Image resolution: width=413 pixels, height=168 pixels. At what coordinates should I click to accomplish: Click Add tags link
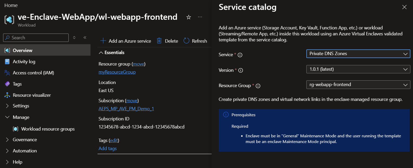[107, 148]
